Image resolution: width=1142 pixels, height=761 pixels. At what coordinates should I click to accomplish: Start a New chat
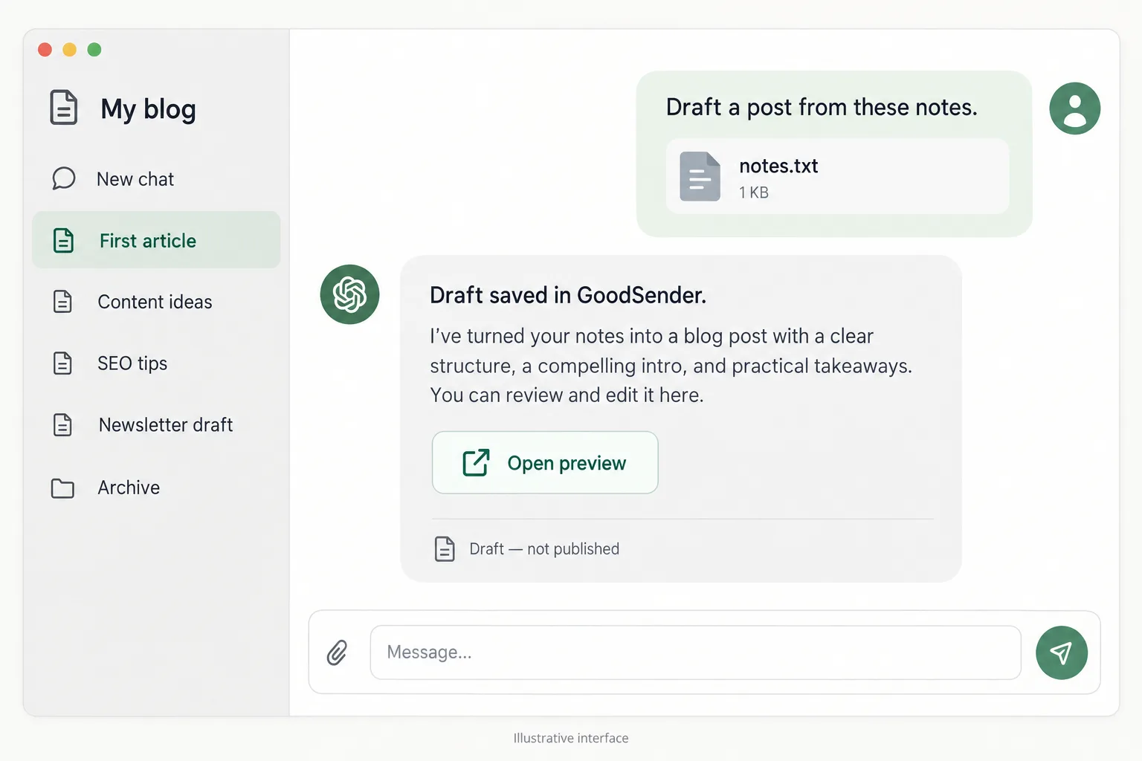pyautogui.click(x=135, y=179)
